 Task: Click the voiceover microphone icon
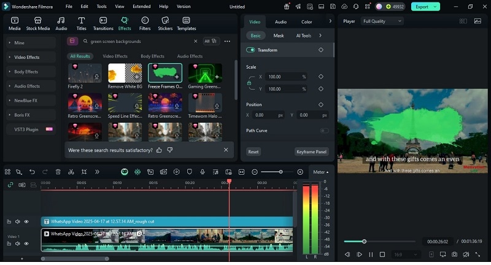[x=202, y=172]
